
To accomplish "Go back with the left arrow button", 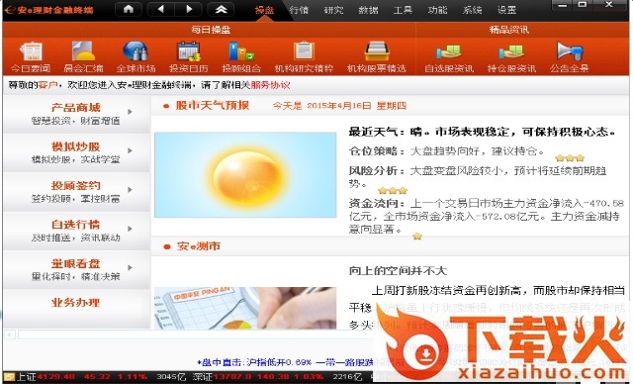I will point(161,9).
